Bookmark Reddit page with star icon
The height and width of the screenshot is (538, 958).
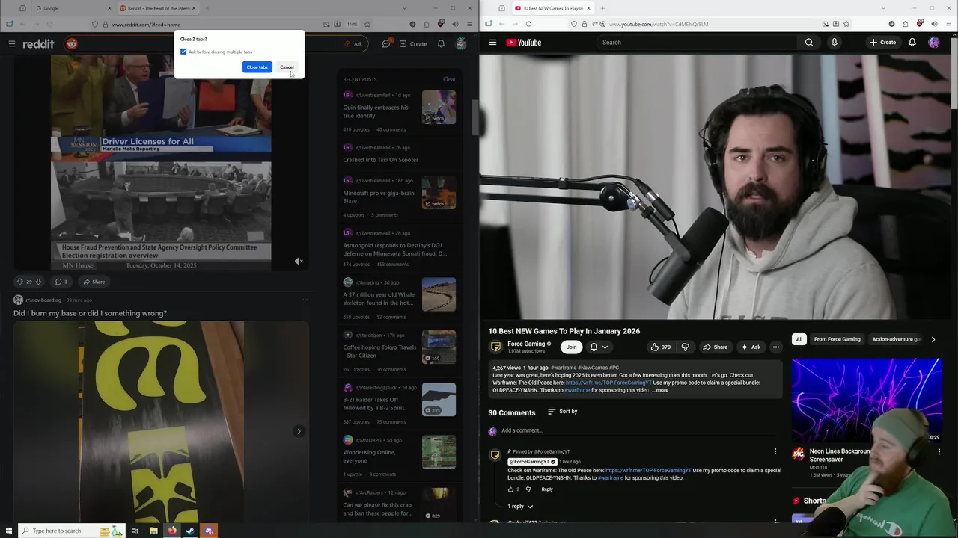[367, 24]
